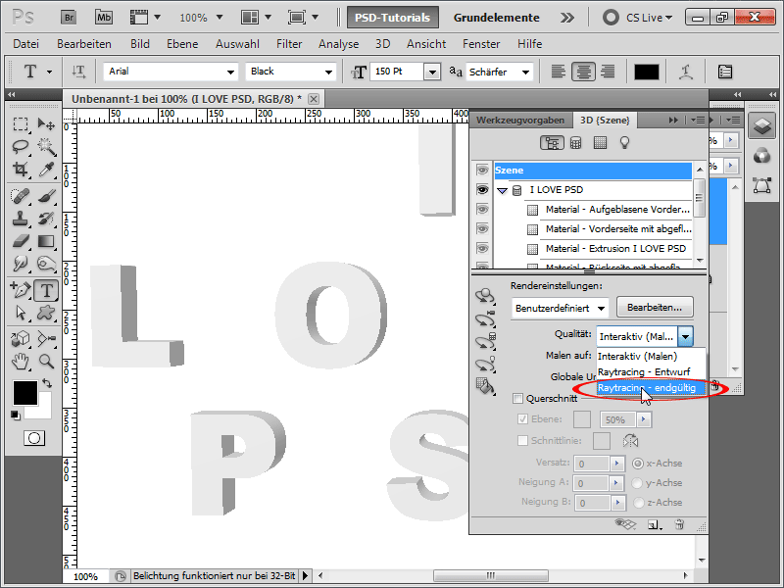Select the Eraser tool
The width and height of the screenshot is (784, 588).
(x=20, y=241)
